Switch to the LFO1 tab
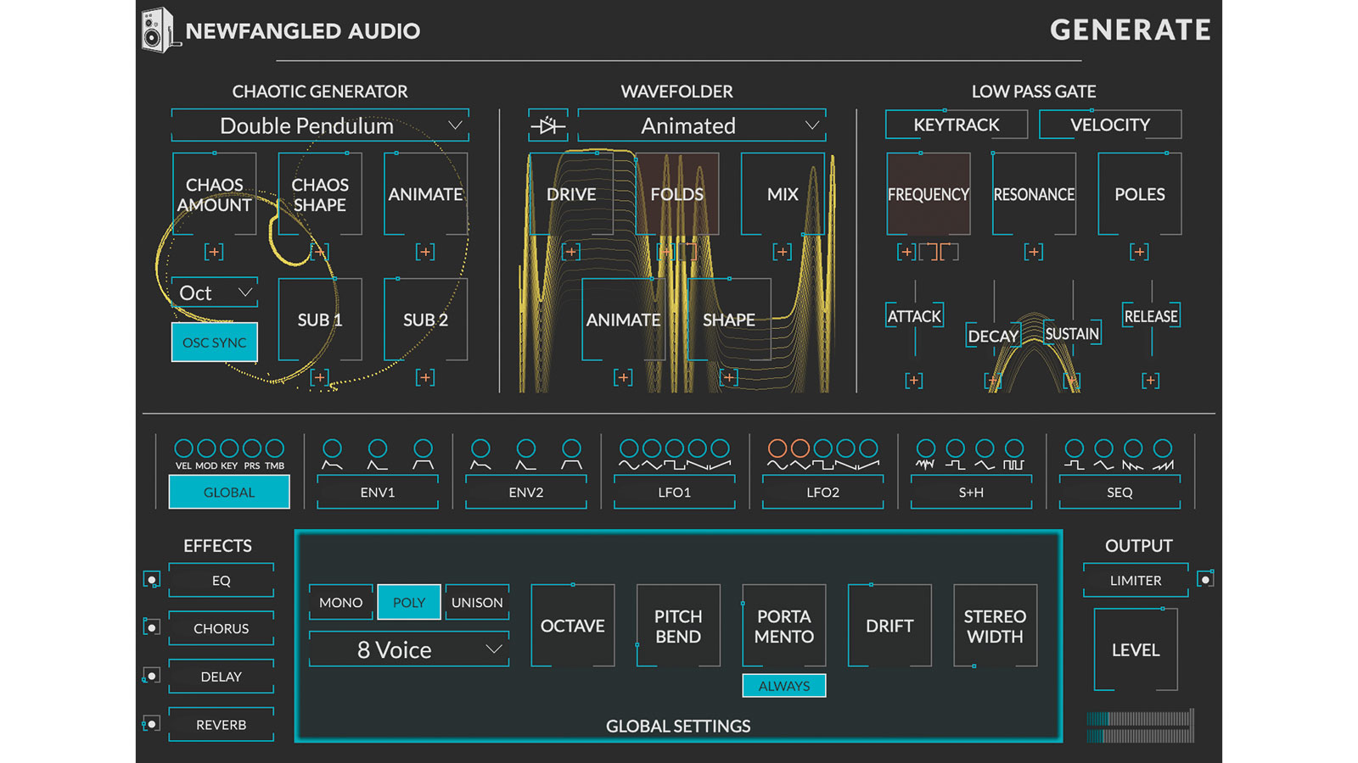Viewport: 1358px width, 763px height. point(675,492)
